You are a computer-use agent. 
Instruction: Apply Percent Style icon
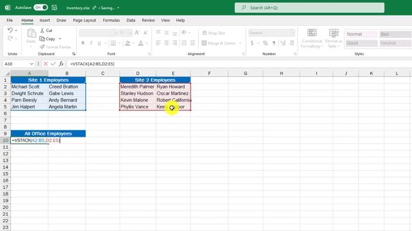pyautogui.click(x=265, y=43)
